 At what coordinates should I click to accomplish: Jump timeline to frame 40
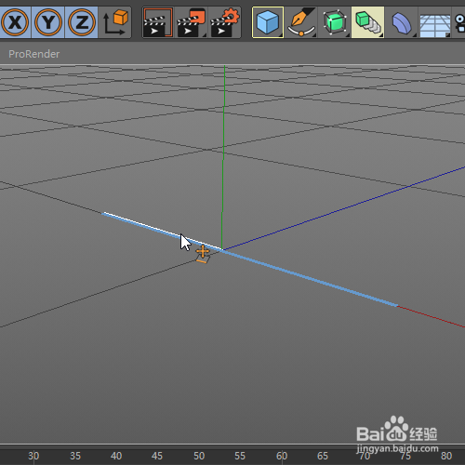coord(116,456)
